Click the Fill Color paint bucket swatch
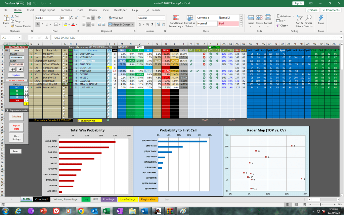Image resolution: width=344 pixels, height=215 pixels. (x=65, y=24)
